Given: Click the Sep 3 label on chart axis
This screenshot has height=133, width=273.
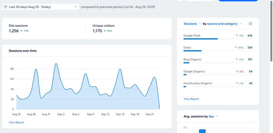Looking at the screenshot, I should pos(61,114).
